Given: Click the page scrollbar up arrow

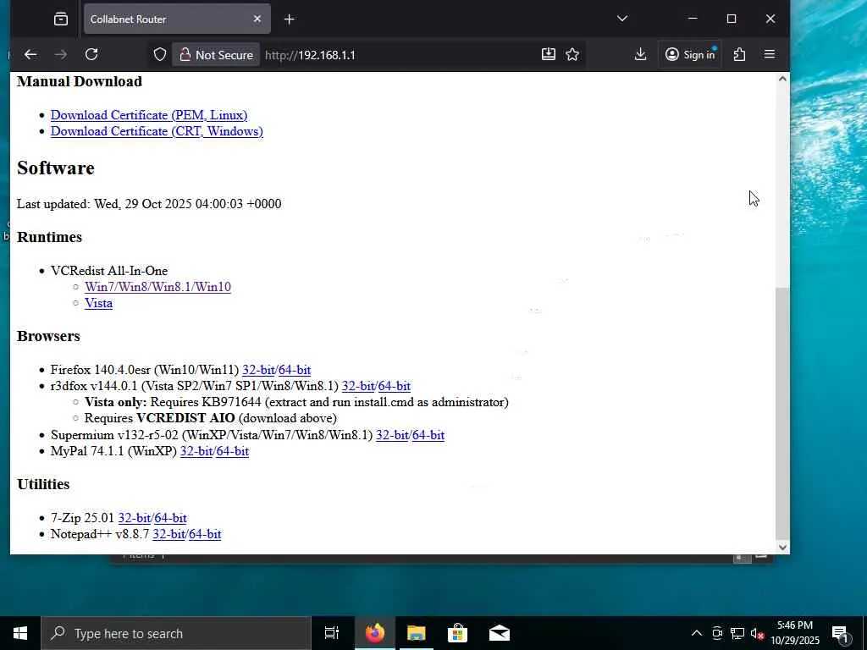Looking at the screenshot, I should (782, 79).
